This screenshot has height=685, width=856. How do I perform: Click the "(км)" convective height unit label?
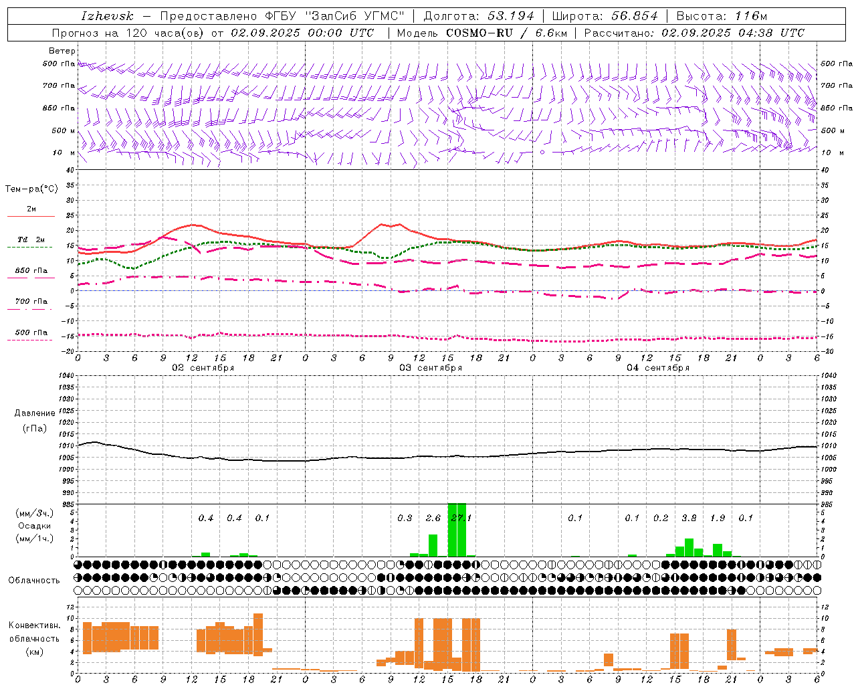pyautogui.click(x=35, y=652)
